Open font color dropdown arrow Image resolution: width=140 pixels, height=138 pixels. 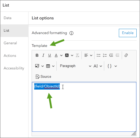tap(61, 56)
